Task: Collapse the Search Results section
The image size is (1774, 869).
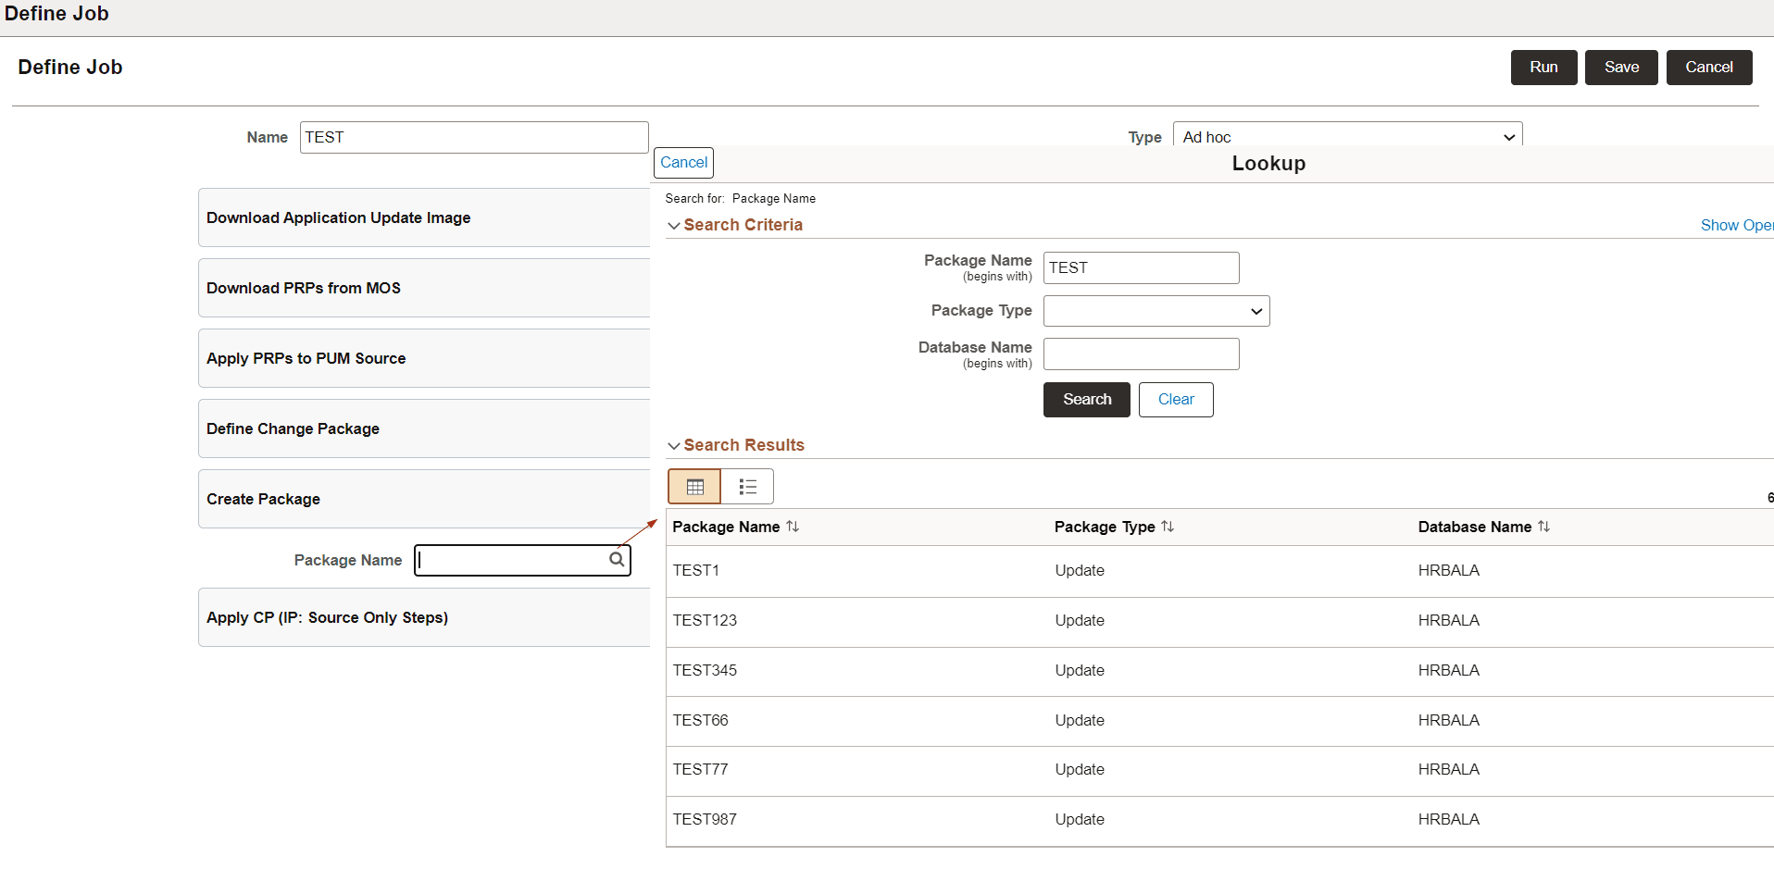Action: coord(673,445)
